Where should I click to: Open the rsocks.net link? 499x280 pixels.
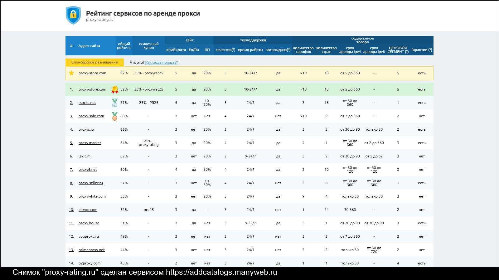point(87,103)
